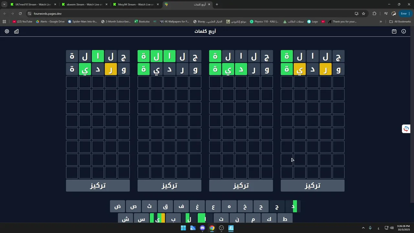Switch to Mezy94 Stream tab

click(x=136, y=5)
